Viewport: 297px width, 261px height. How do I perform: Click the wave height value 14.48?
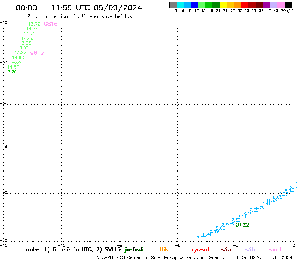[x=27, y=38]
